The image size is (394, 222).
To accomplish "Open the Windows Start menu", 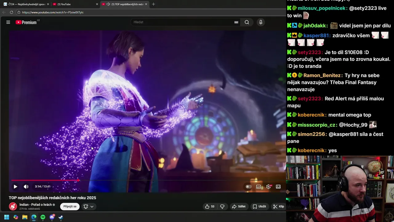I will click(6, 217).
